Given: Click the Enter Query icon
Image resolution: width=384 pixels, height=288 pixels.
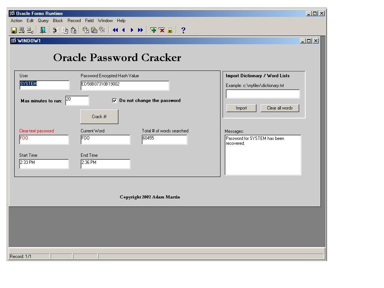Looking at the screenshot, I should (86, 30).
